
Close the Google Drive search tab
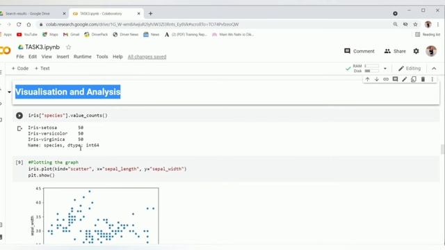(64, 13)
